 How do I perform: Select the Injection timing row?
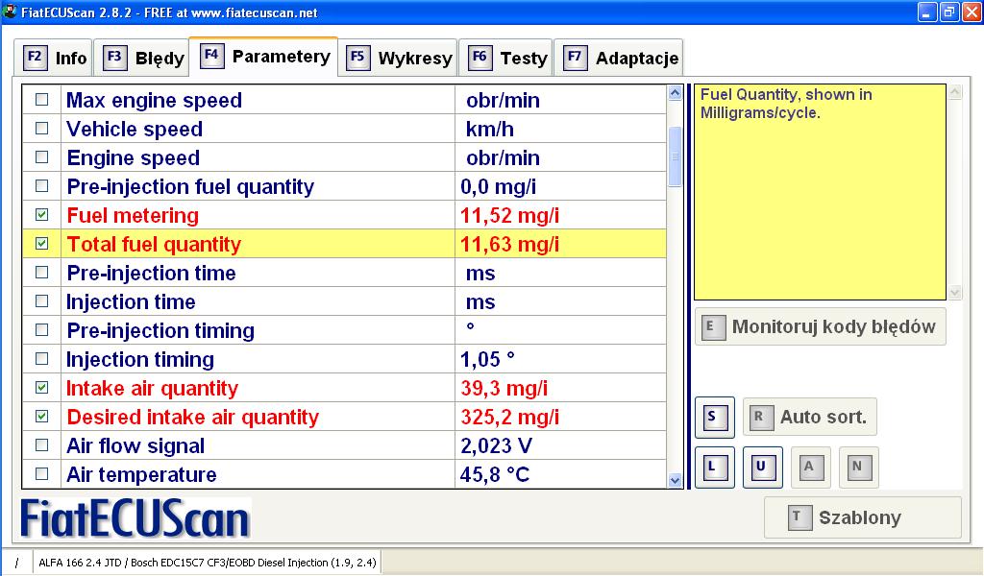click(259, 359)
